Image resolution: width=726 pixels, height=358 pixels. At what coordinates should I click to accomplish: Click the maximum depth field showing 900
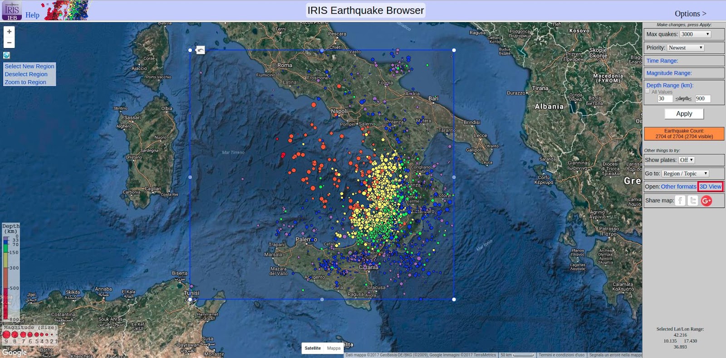pyautogui.click(x=703, y=99)
